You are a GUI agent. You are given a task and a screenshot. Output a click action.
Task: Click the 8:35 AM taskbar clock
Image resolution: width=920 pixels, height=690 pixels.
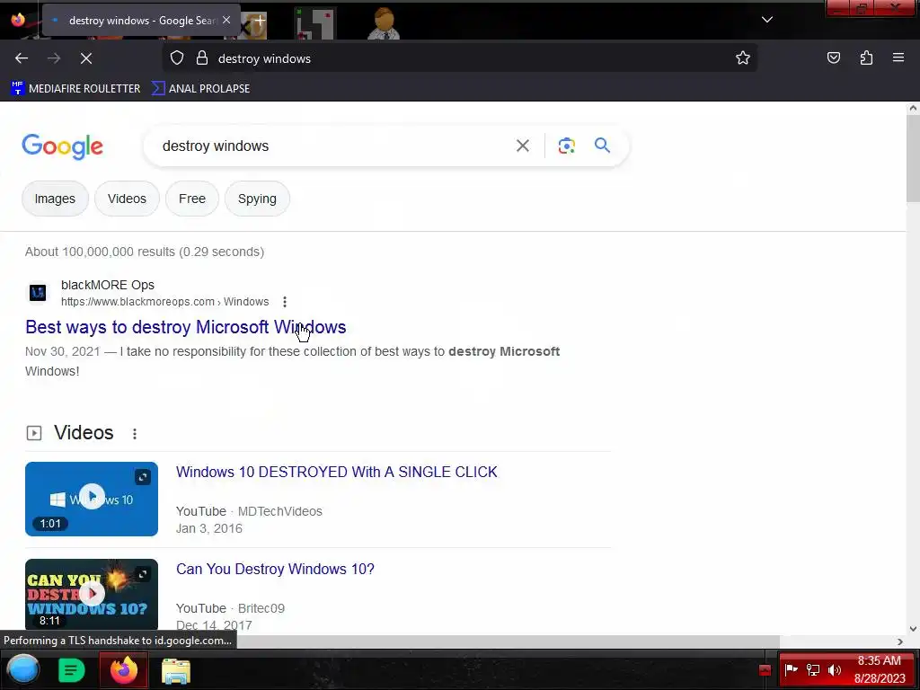880,669
